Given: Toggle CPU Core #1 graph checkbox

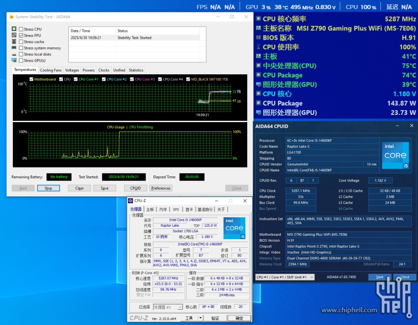Looking at the screenshot, I should coord(76,79).
